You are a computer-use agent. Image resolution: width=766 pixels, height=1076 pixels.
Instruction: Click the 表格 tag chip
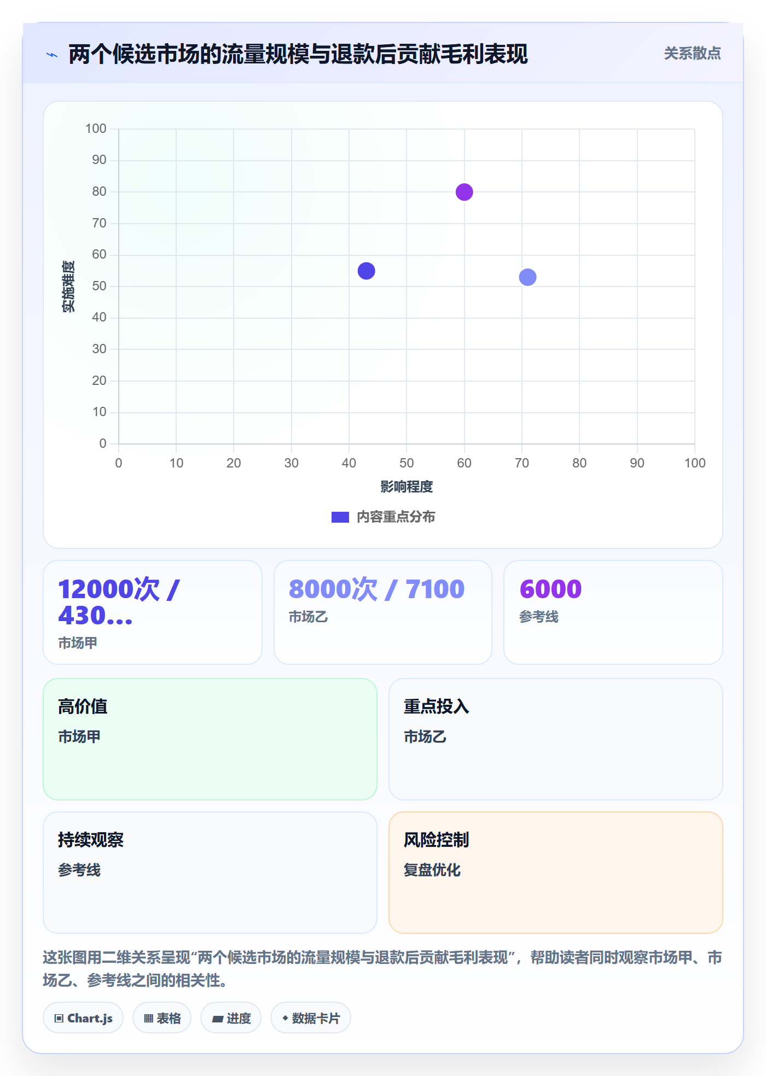pos(162,1018)
